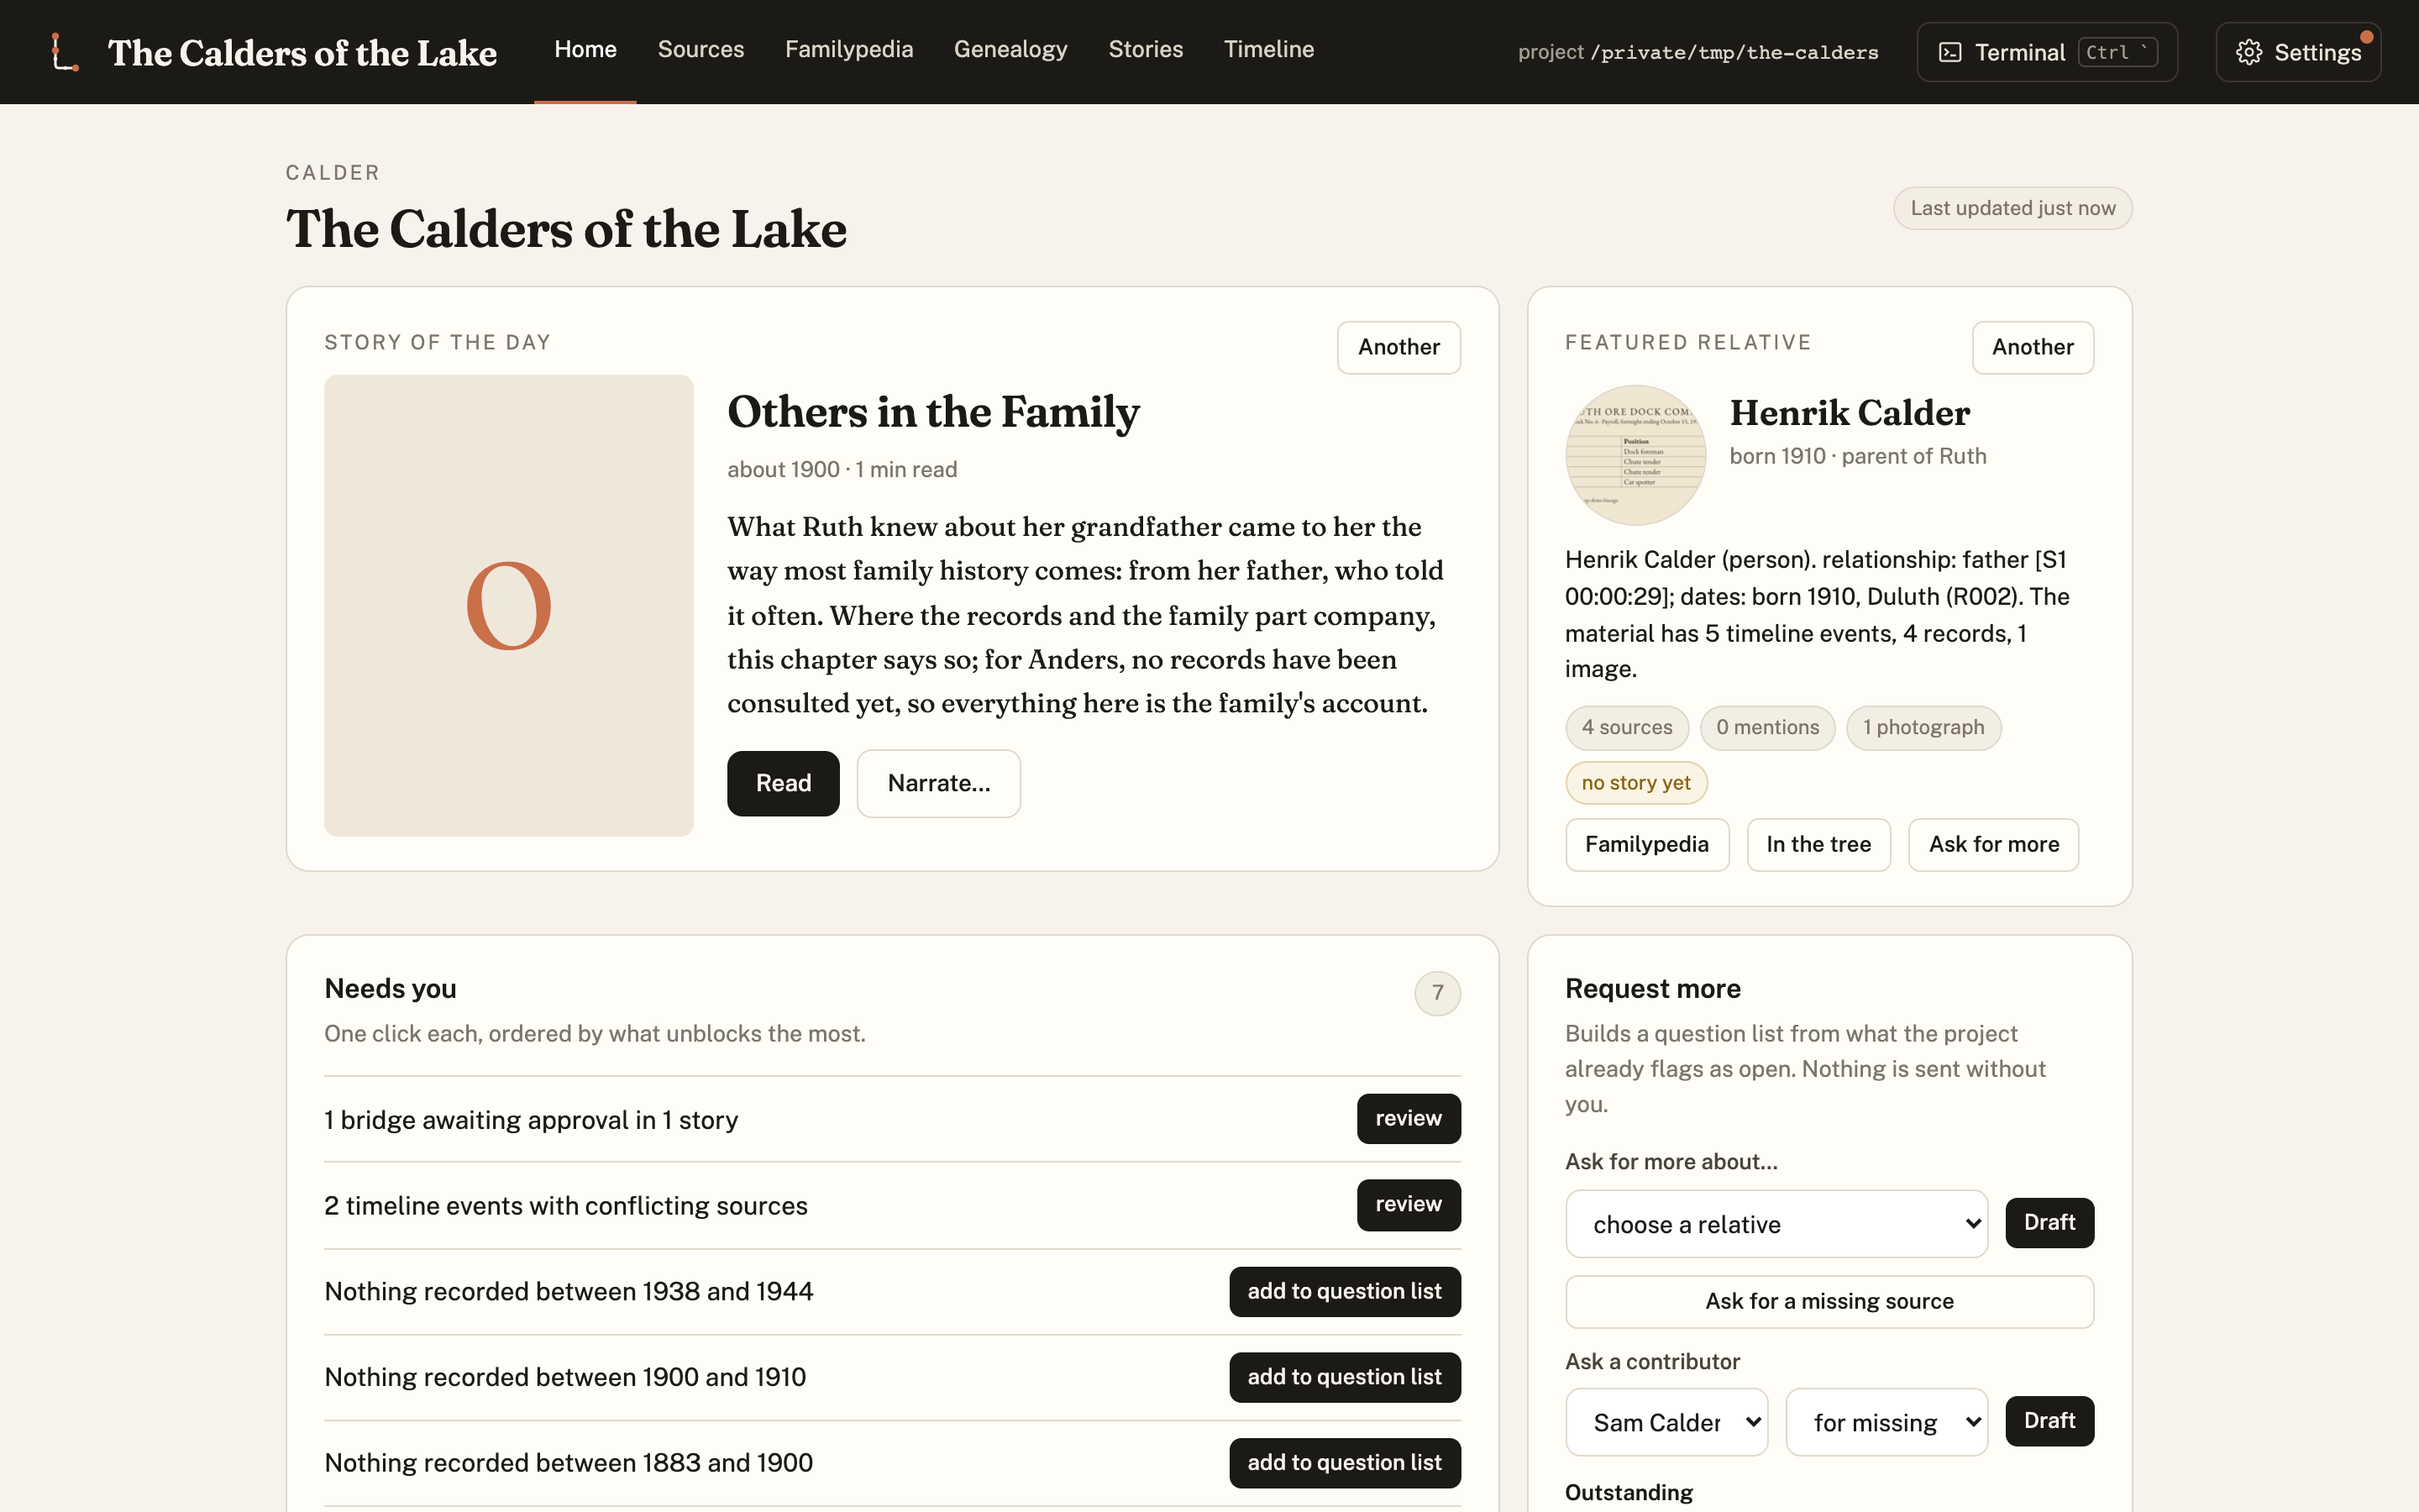Viewport: 2419px width, 1512px height.
Task: Click the Needs you count badge 7
Action: pyautogui.click(x=1437, y=993)
